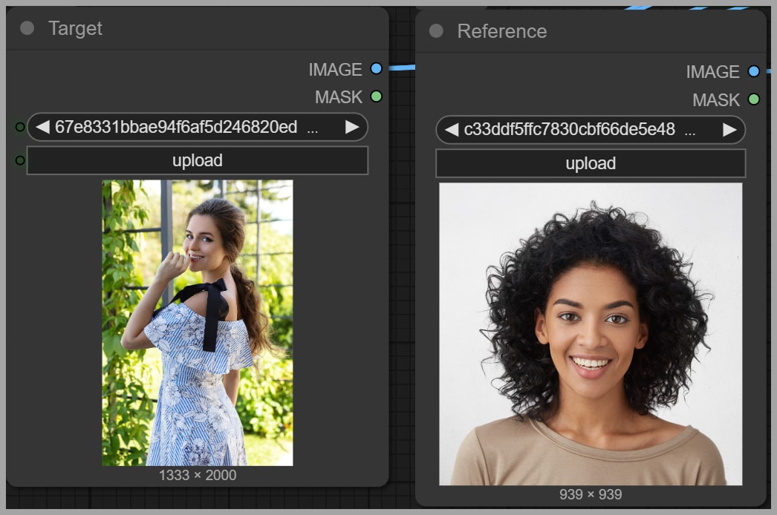
Task: Open the Reference image filename dropdown c33ddf5f…
Action: pyautogui.click(x=579, y=130)
